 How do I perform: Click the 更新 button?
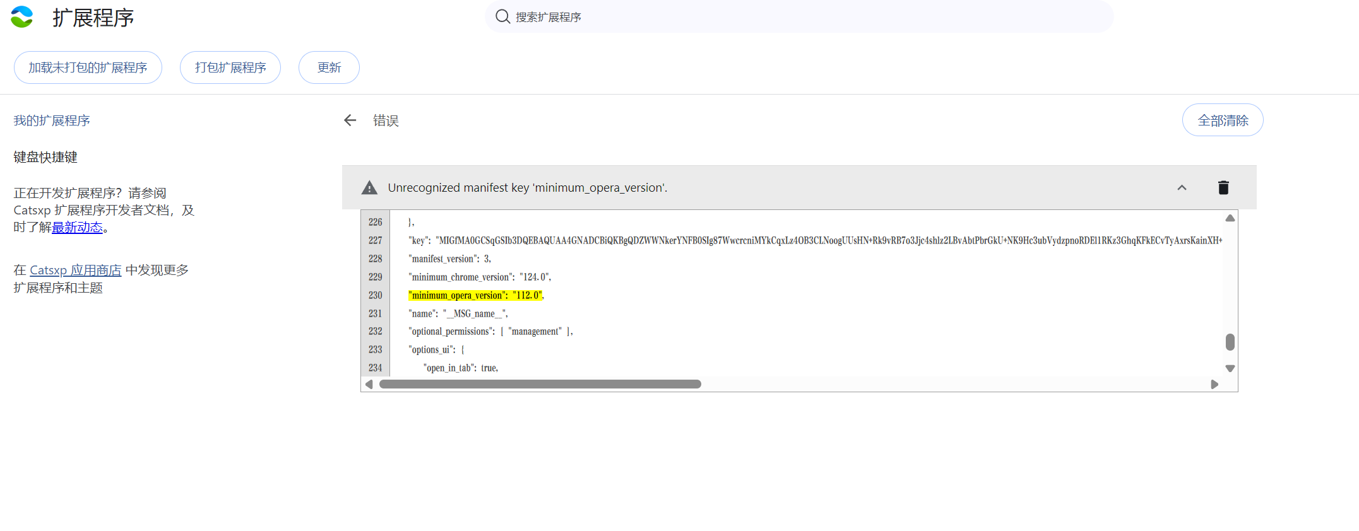[x=329, y=67]
